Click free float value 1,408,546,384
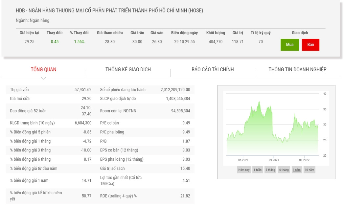The width and height of the screenshot is (345, 207). click(x=178, y=99)
